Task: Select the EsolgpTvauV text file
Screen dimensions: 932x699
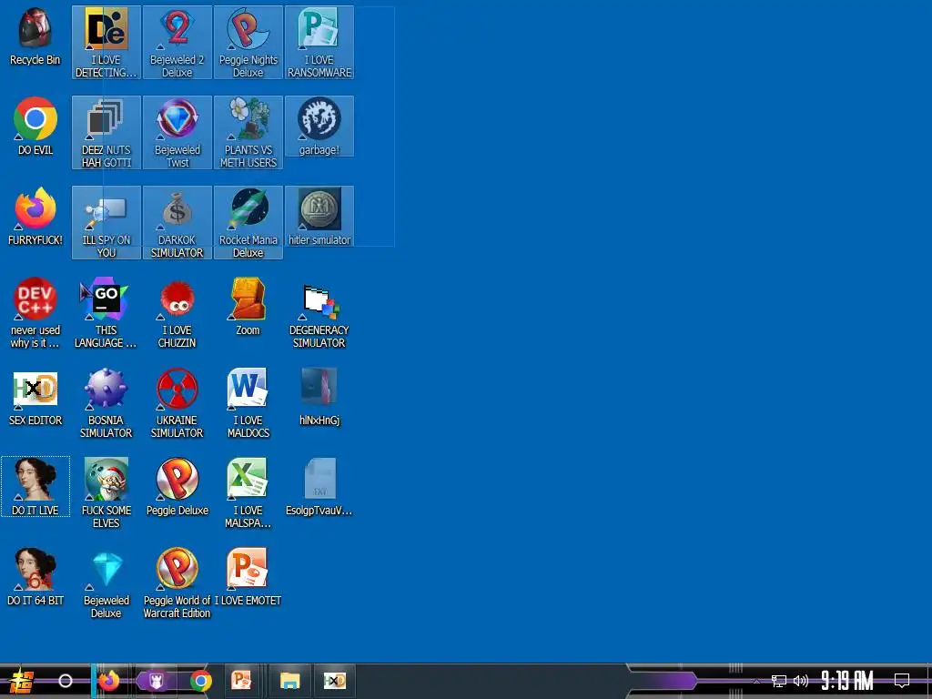Action: tap(319, 487)
